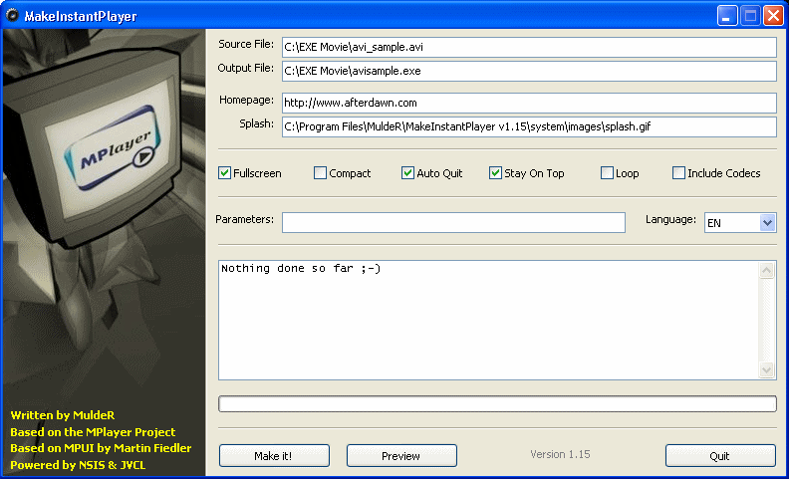Click in the Parameters input field
The width and height of the screenshot is (789, 479).
click(x=453, y=222)
